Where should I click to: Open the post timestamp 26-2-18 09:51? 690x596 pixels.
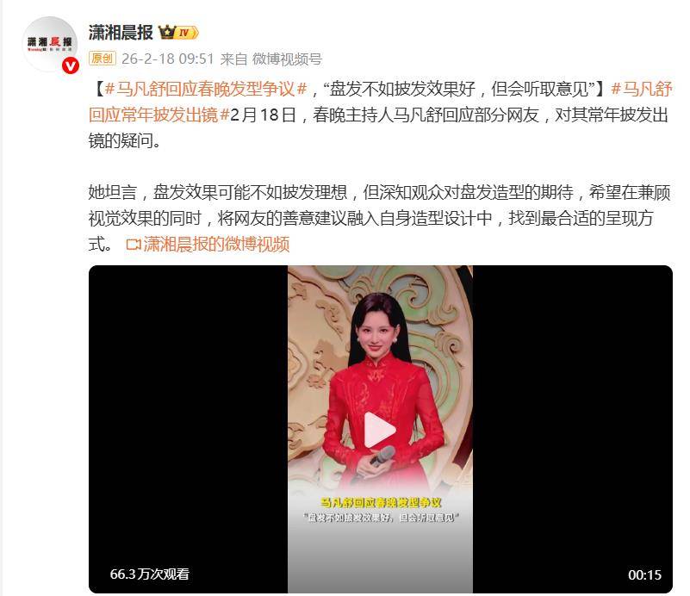tap(168, 59)
